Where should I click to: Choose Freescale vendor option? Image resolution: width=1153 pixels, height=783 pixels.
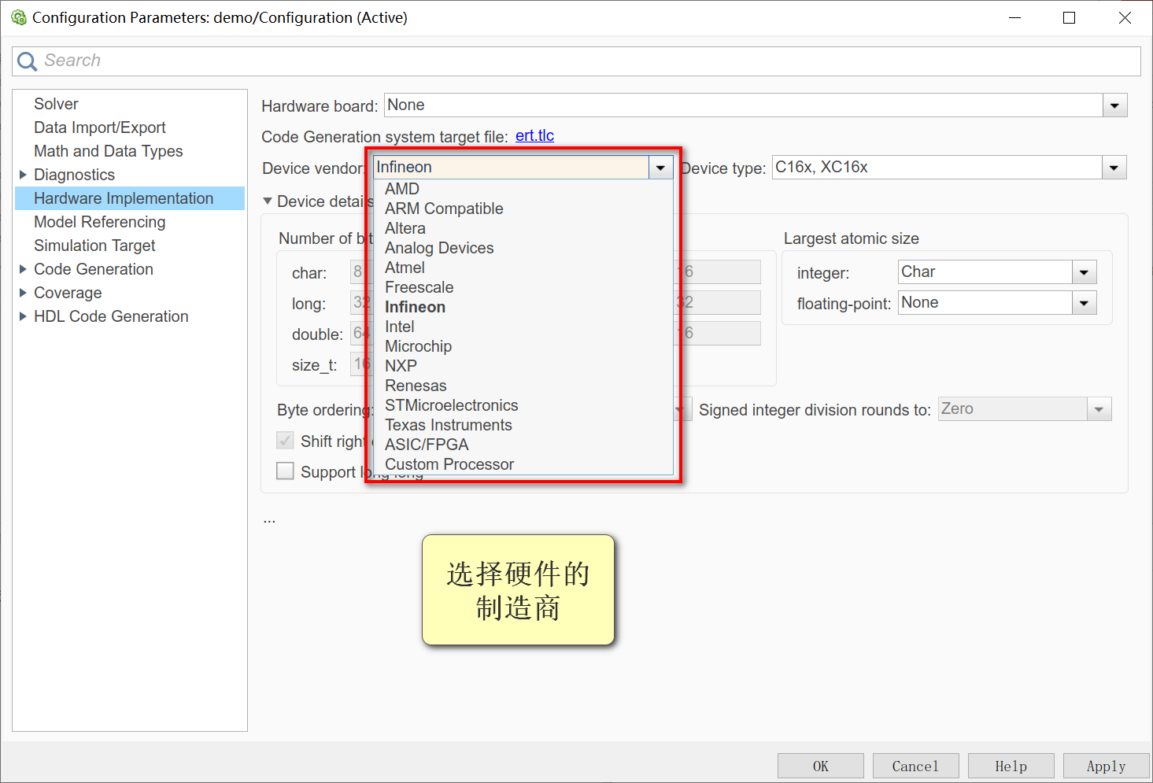419,287
